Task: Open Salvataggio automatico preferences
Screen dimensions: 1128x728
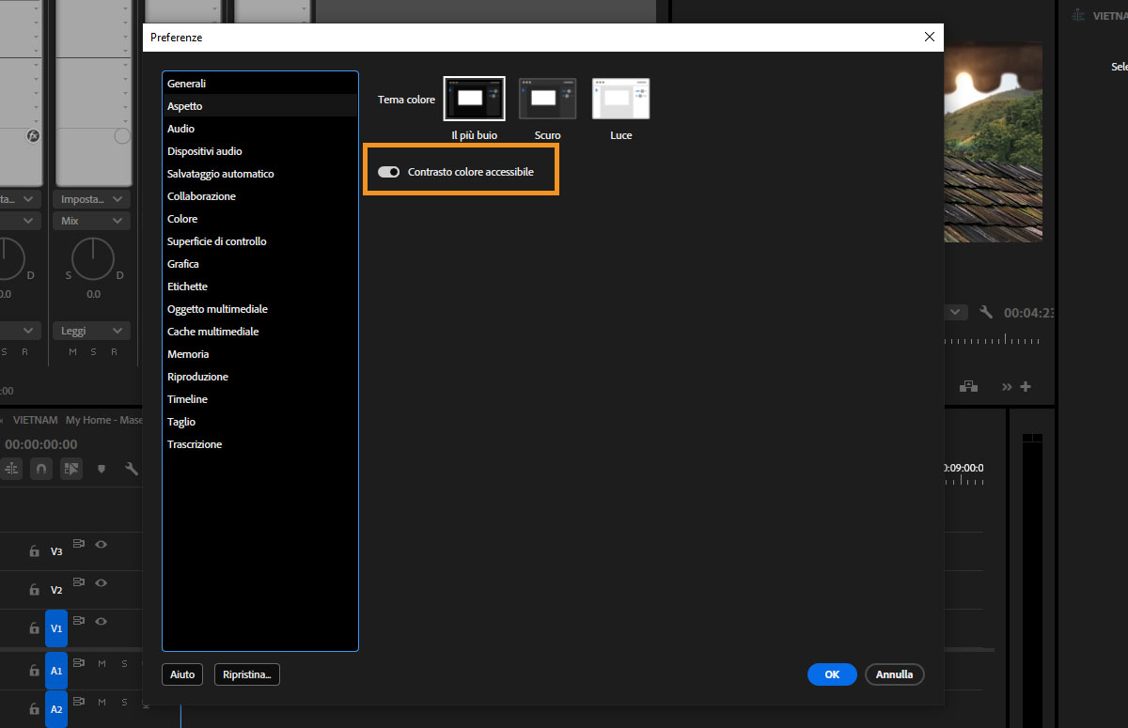Action: tap(260, 174)
